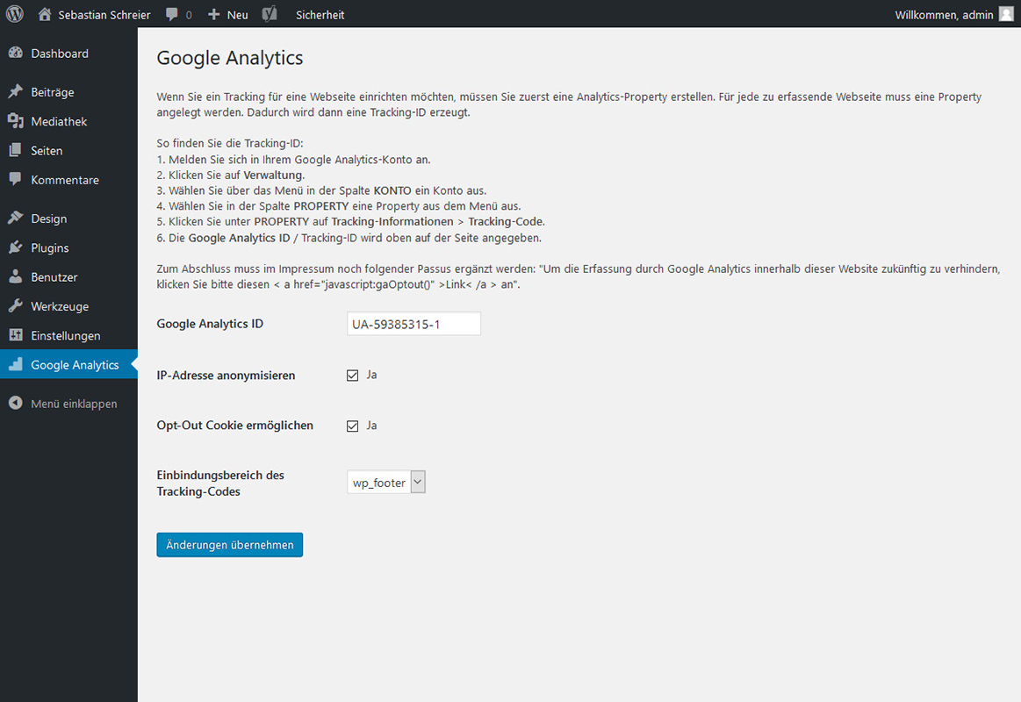
Task: Click the admin user avatar
Action: (1005, 14)
